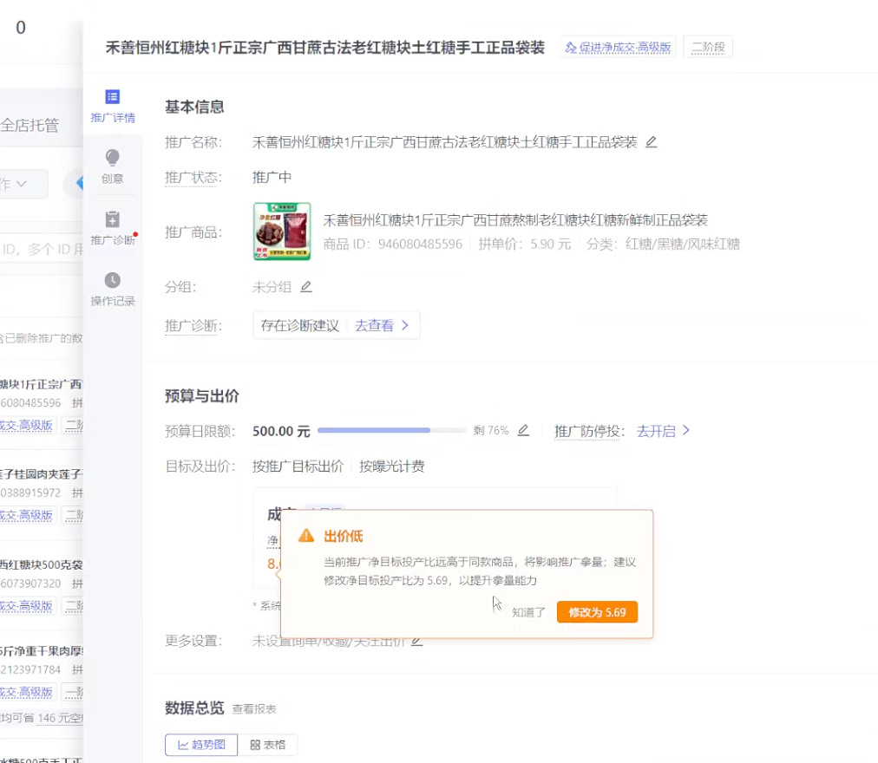Click the 出价低 warning icon
878x763 pixels.
[306, 536]
